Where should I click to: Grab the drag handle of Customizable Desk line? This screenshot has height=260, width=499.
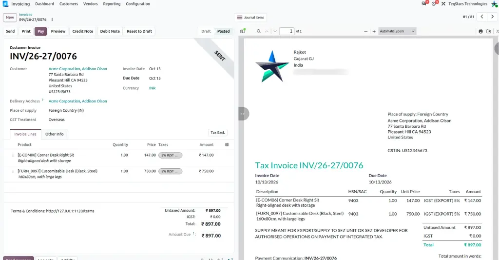click(13, 171)
